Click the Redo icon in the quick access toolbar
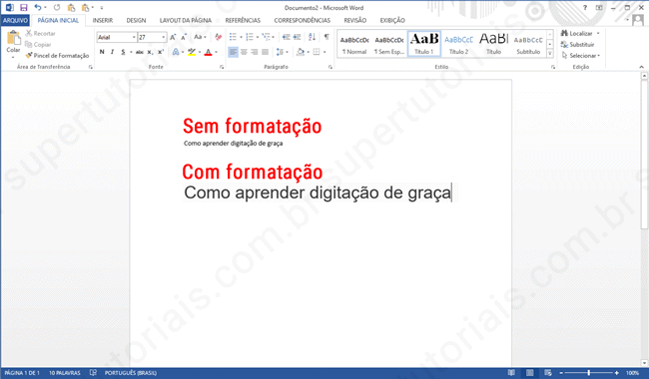This screenshot has width=649, height=379. pos(57,7)
